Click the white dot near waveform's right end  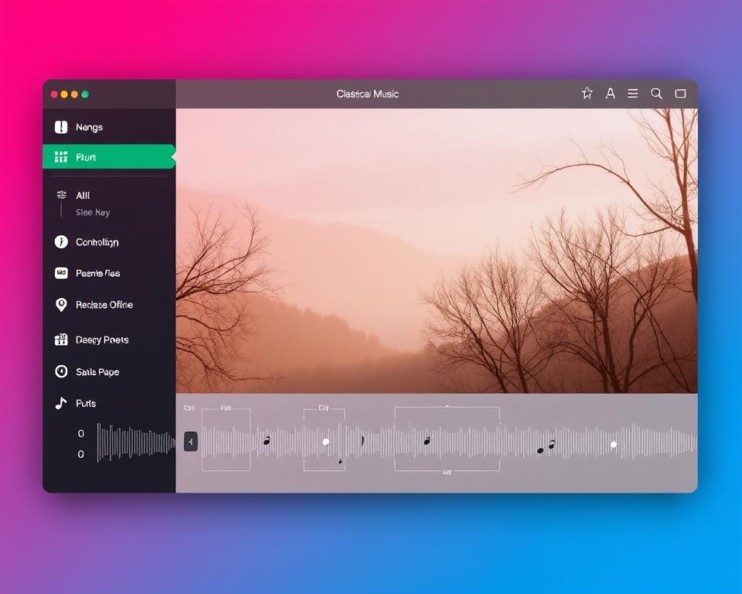click(x=614, y=445)
